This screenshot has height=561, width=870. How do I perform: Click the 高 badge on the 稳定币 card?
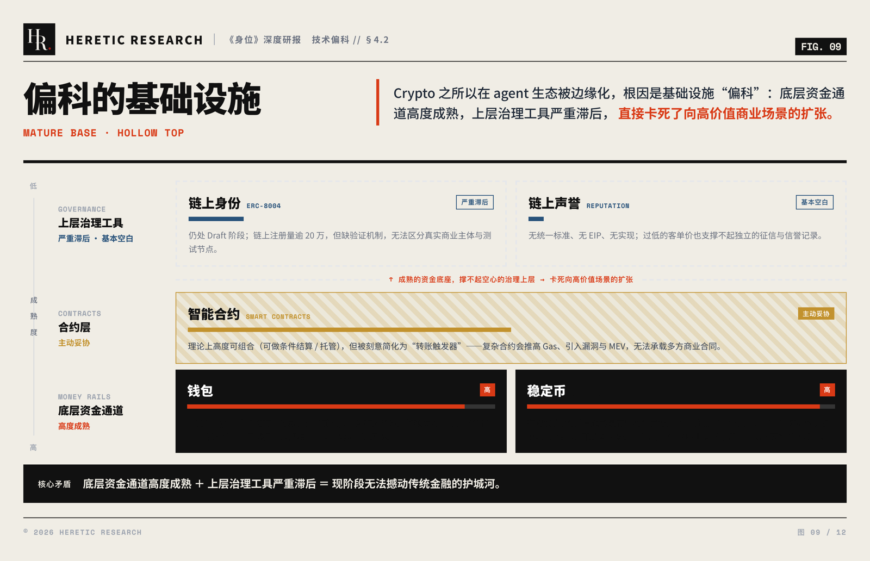coord(827,390)
